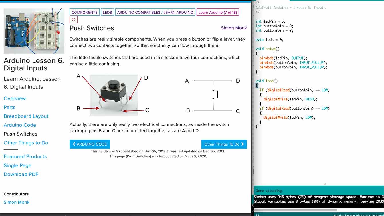Screen dimensions: 384x216
Task: Click the Global variables use 9 bytes console line
Action: pyautogui.click(x=319, y=201)
